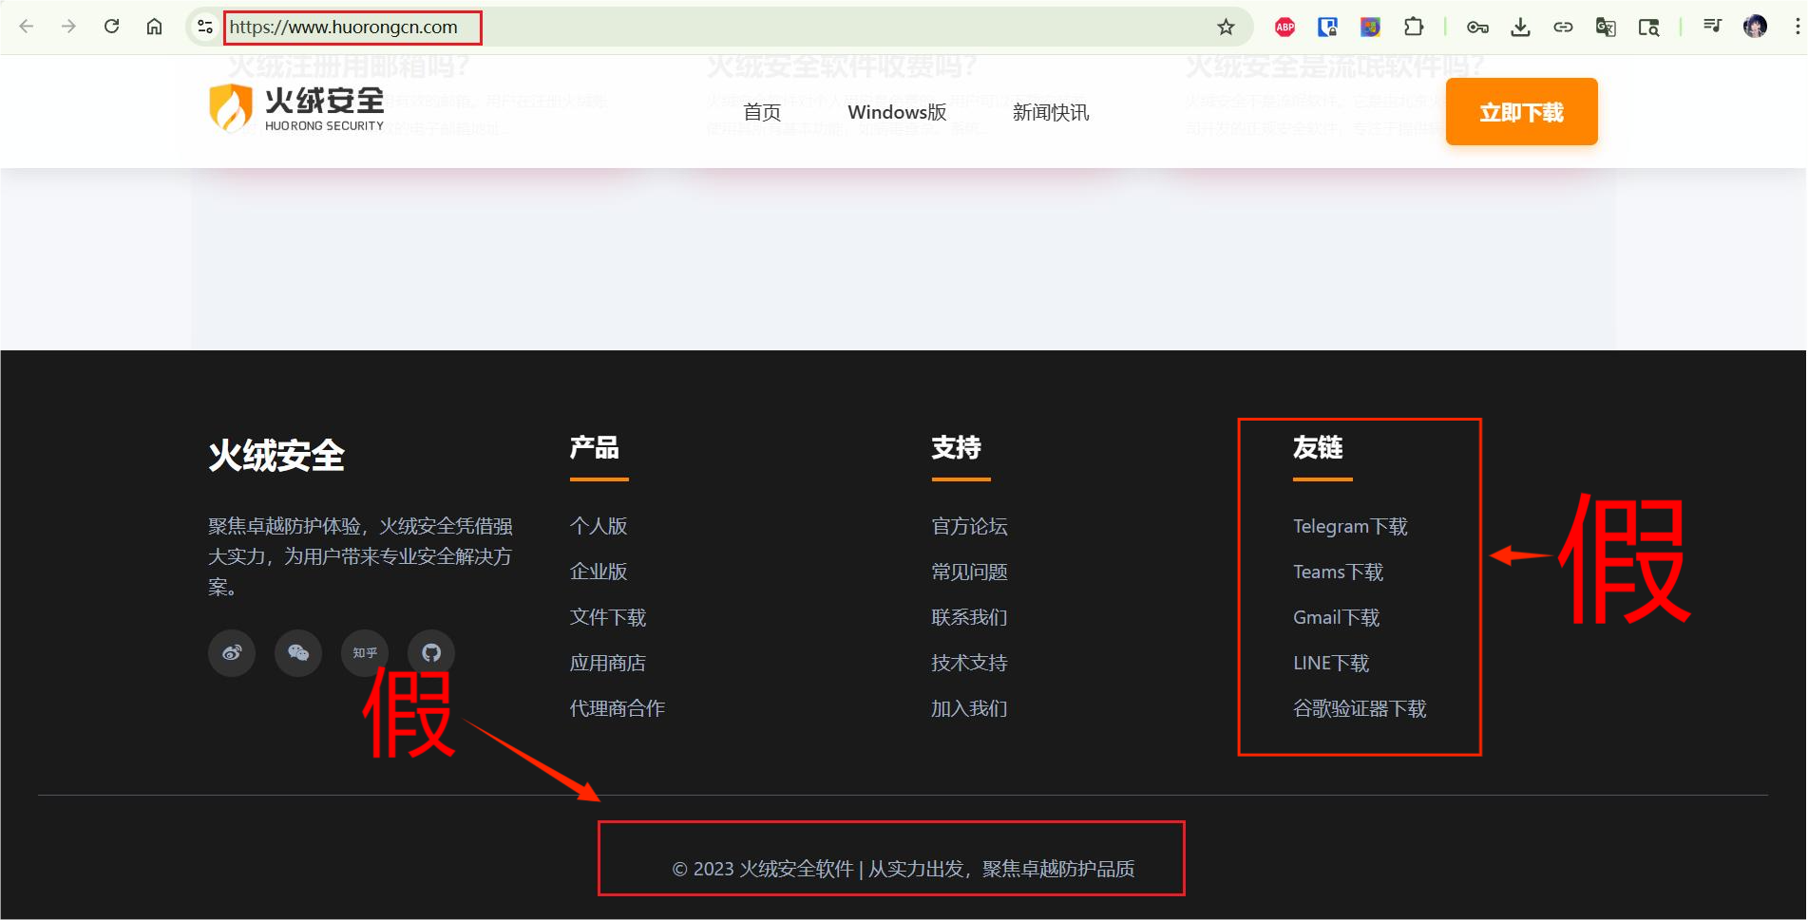Open the WeChat social icon
The image size is (1808, 920).
297,652
